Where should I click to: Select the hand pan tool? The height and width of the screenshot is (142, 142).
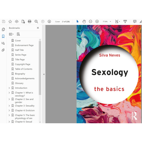click(x=84, y=22)
